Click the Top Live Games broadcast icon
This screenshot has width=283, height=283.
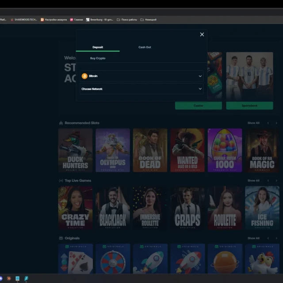pos(61,180)
